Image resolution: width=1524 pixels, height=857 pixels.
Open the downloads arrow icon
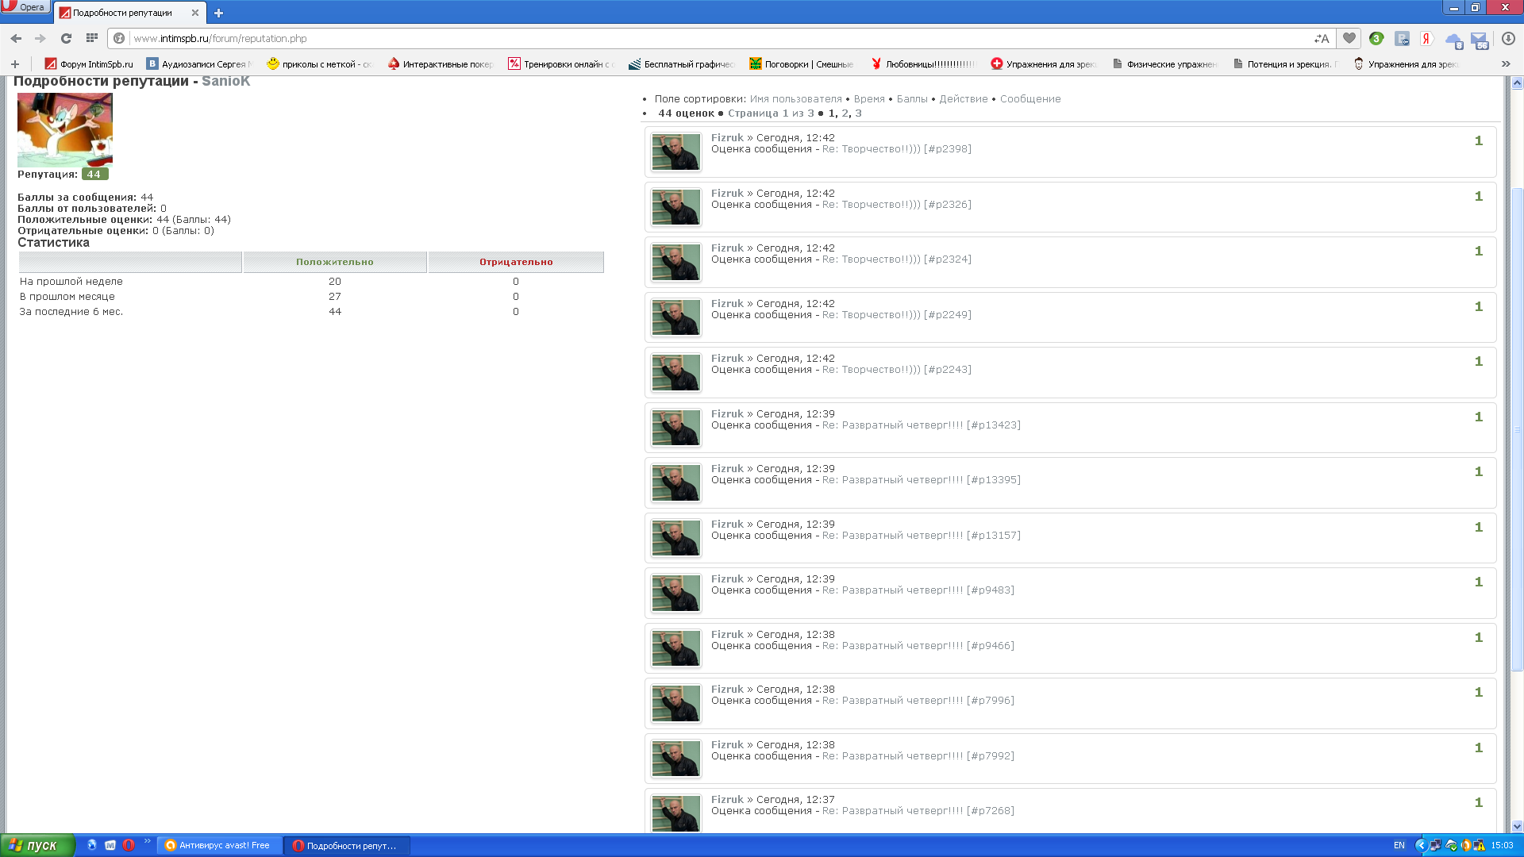pos(1508,38)
